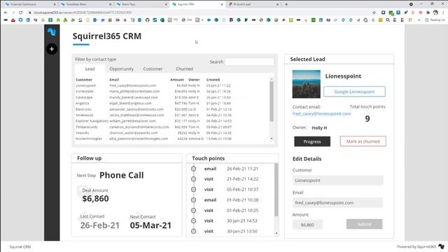
Task: Click the Email edit details field
Action: coord(337,202)
